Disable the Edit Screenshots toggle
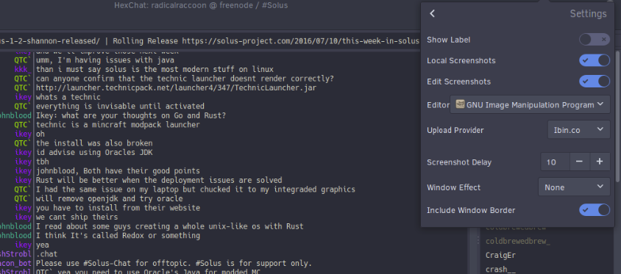The height and width of the screenshot is (274, 621). click(x=594, y=82)
